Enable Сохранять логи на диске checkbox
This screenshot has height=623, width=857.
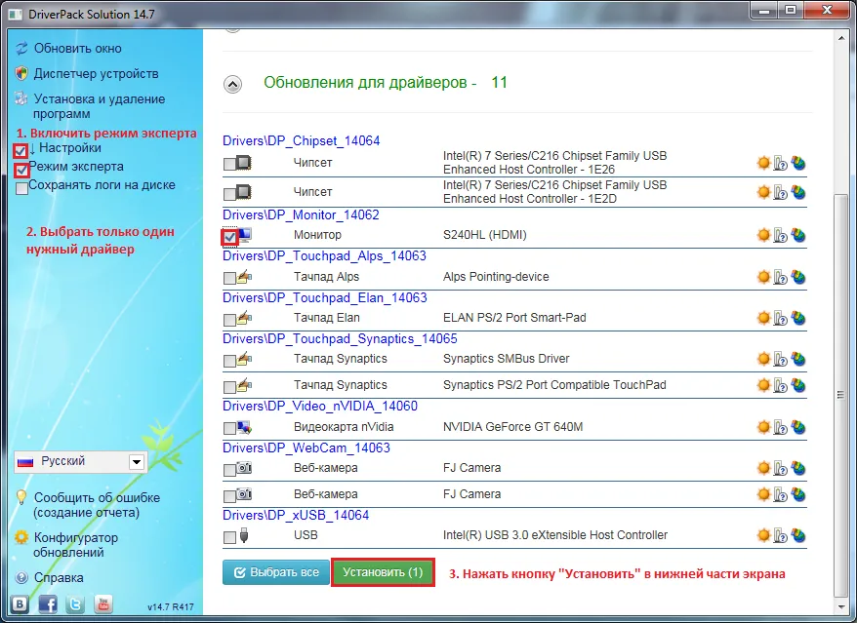pos(21,188)
